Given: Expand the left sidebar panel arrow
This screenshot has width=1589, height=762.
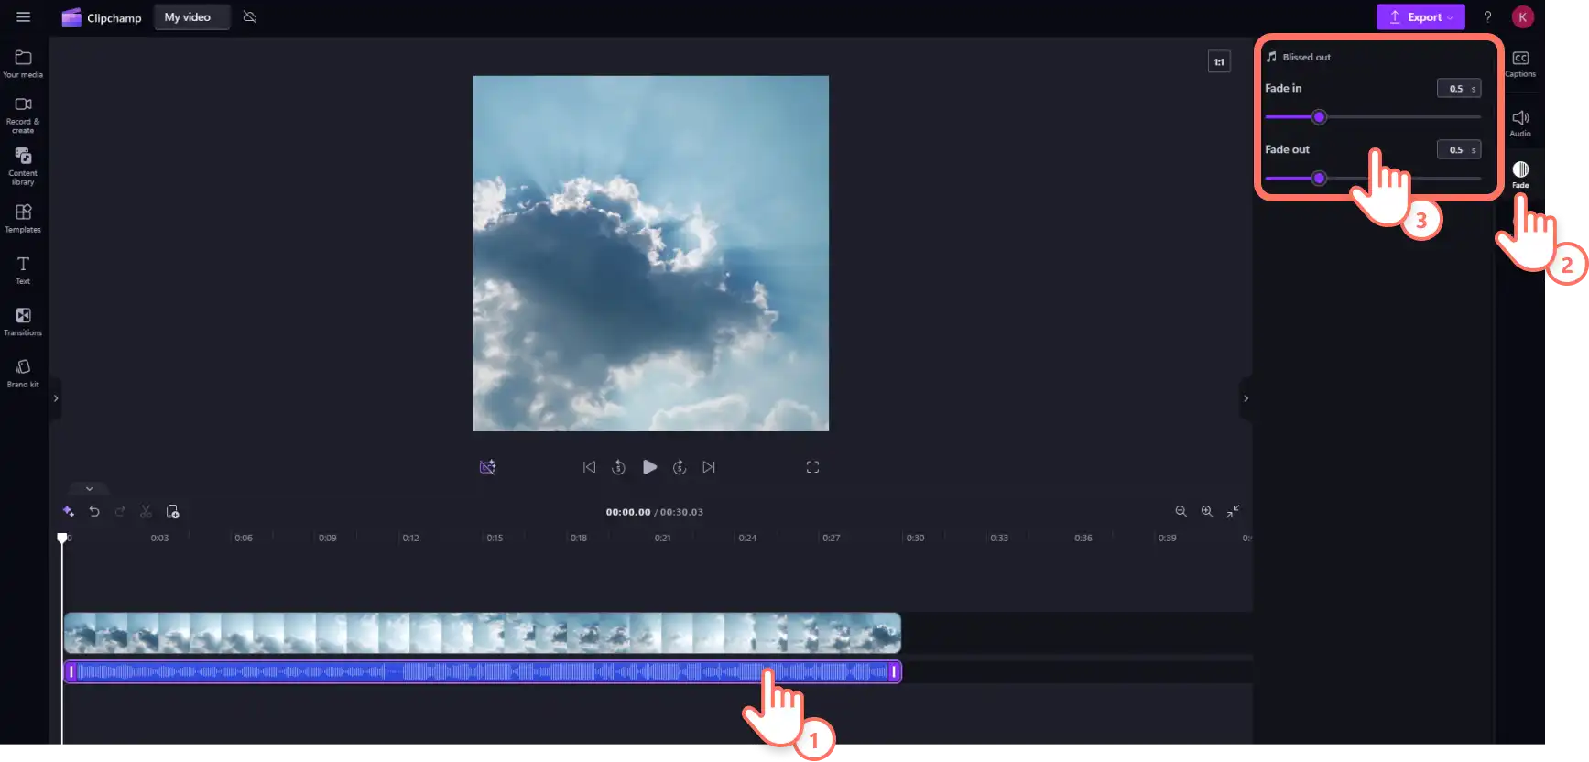Looking at the screenshot, I should (x=56, y=398).
